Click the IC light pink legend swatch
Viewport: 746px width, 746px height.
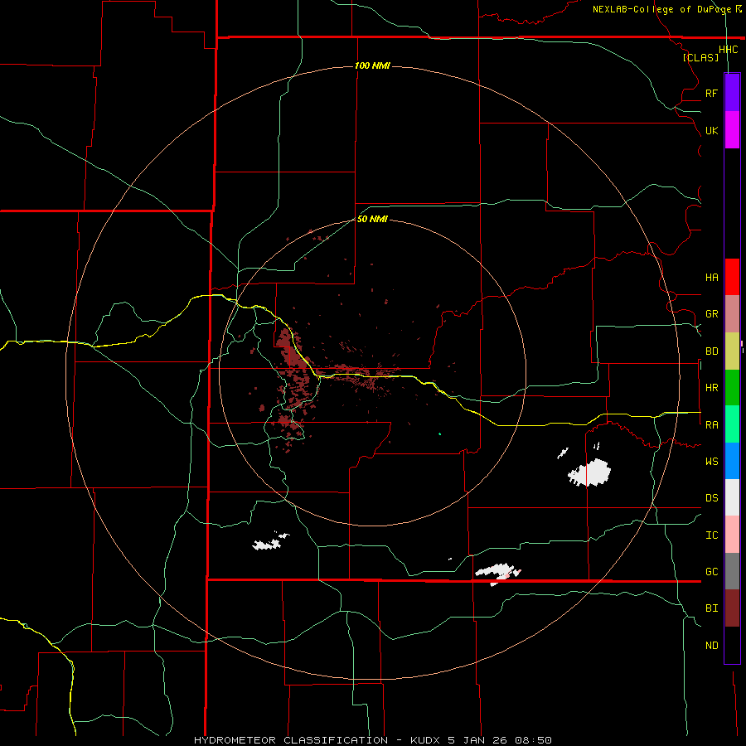click(x=732, y=535)
